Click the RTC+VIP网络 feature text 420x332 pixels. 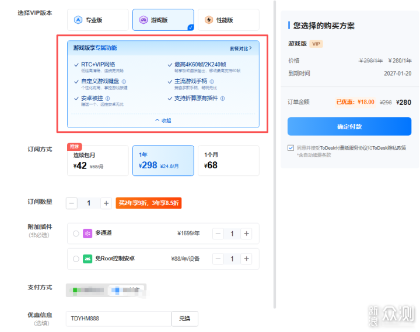tap(98, 65)
